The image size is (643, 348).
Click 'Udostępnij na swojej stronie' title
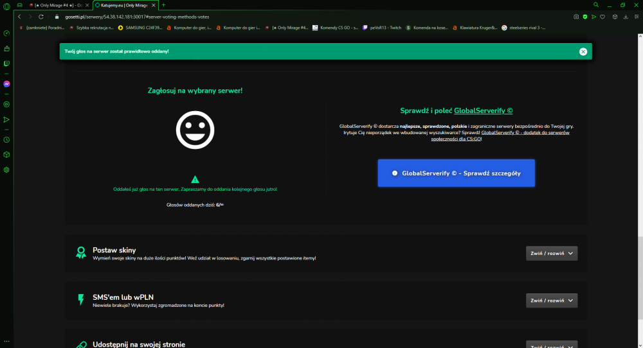coord(139,344)
